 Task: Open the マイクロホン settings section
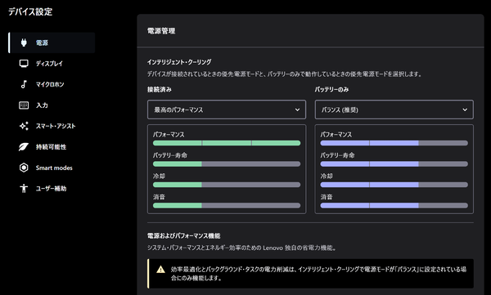coord(52,84)
